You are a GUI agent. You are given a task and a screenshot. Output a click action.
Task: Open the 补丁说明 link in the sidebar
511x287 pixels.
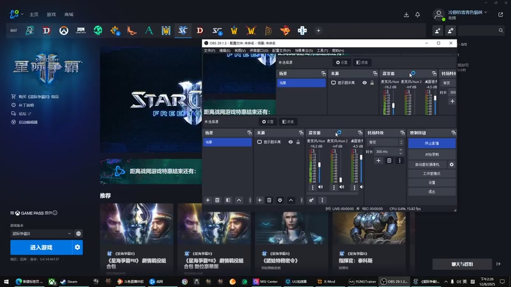click(x=26, y=105)
